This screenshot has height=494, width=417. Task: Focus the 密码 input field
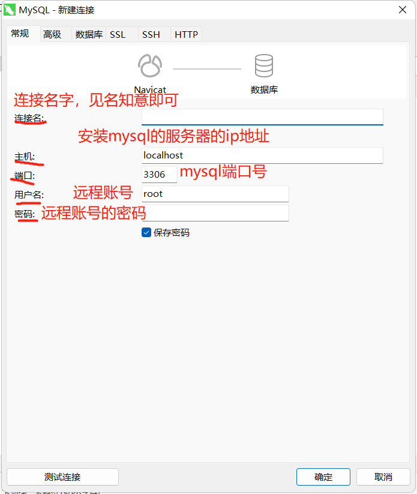click(x=215, y=213)
